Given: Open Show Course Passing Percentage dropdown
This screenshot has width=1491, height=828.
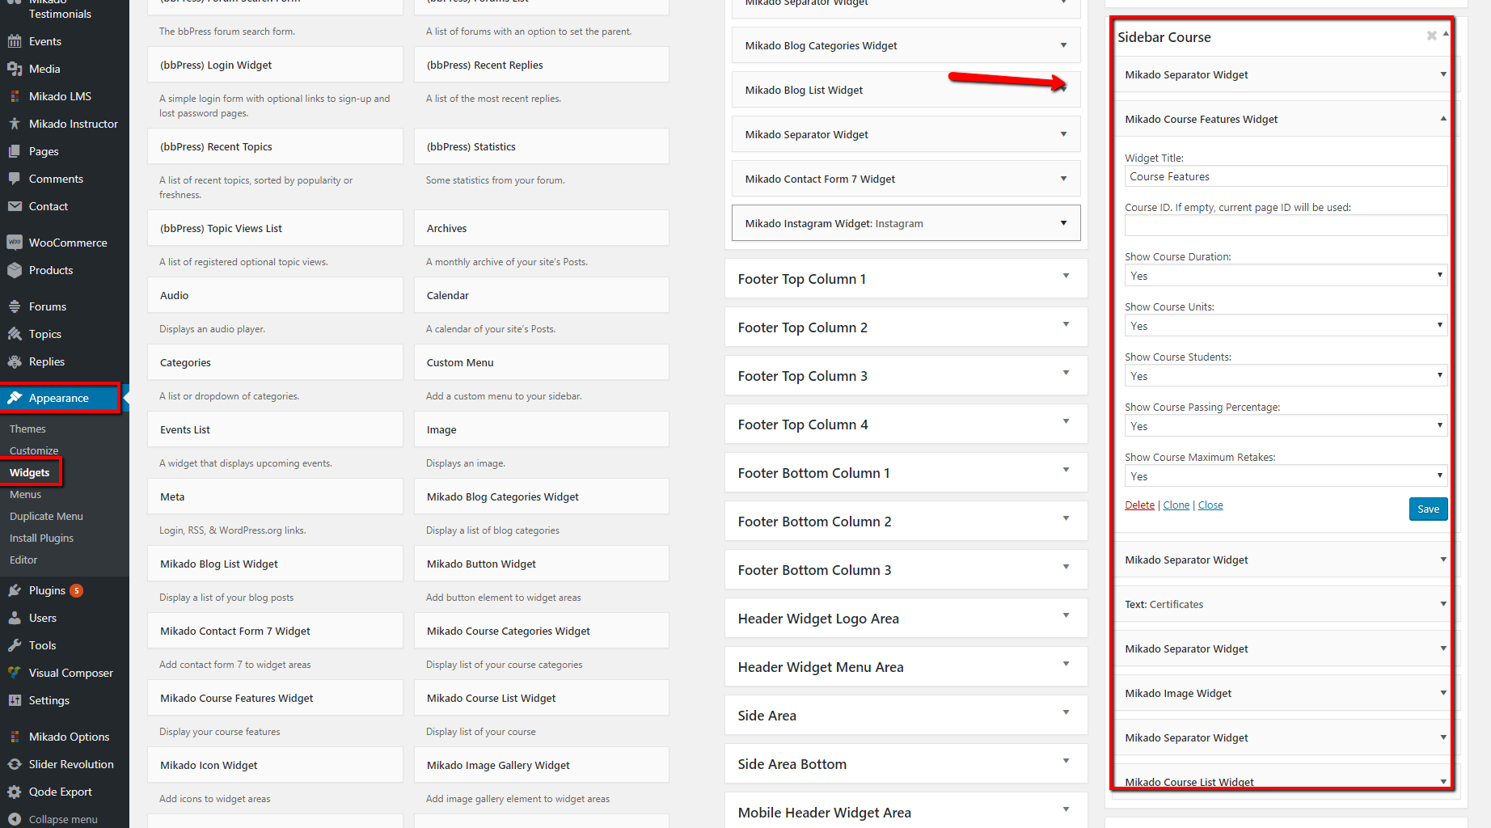Looking at the screenshot, I should click(x=1286, y=426).
